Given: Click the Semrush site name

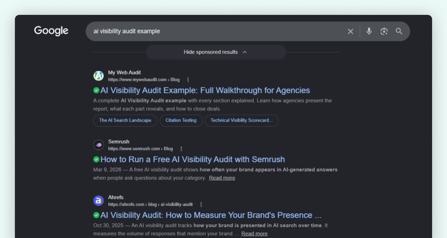Looking at the screenshot, I should click(119, 142).
